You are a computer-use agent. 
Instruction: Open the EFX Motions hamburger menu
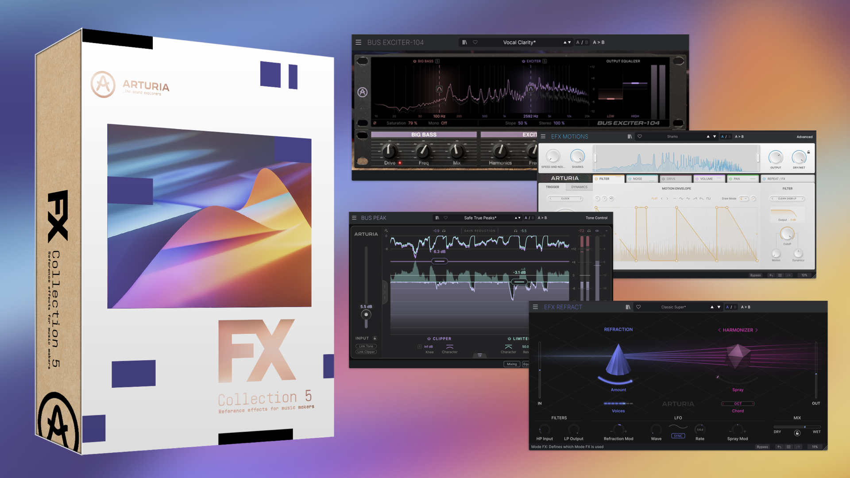click(x=543, y=137)
